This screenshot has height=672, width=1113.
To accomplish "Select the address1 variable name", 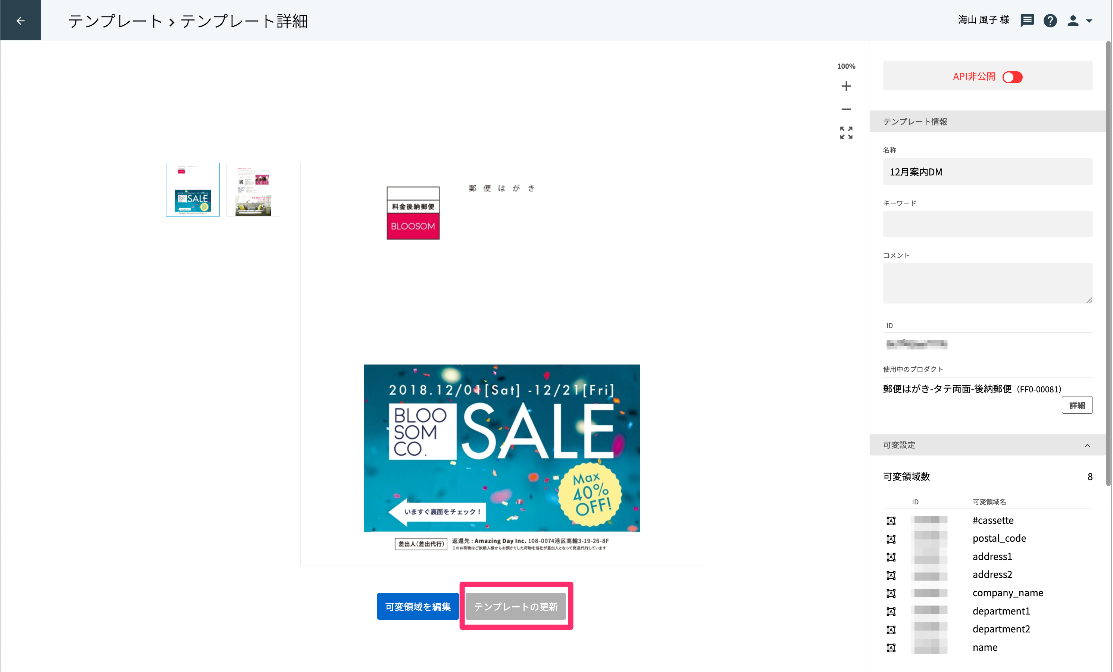I will (992, 556).
